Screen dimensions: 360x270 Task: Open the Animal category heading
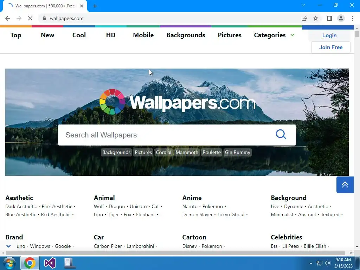[104, 198]
